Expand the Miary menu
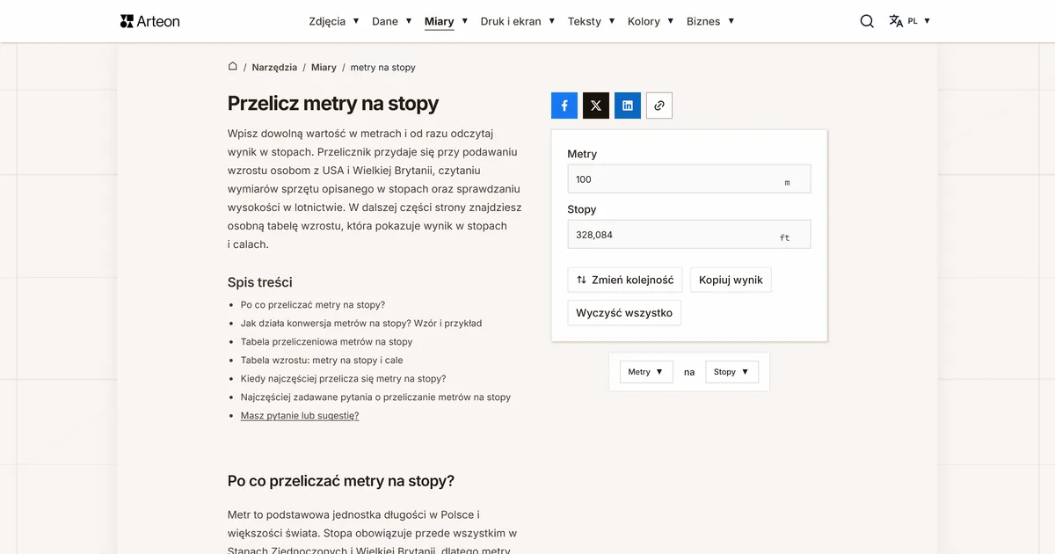1055x554 pixels. (447, 21)
